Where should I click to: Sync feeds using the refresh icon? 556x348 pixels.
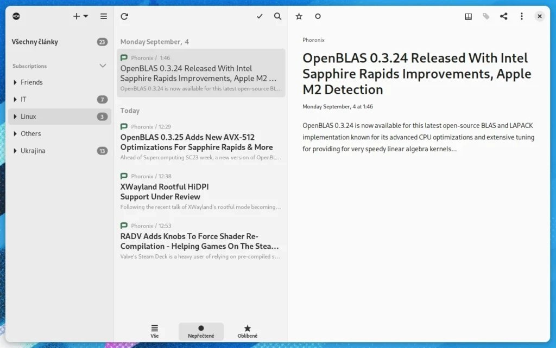(124, 16)
